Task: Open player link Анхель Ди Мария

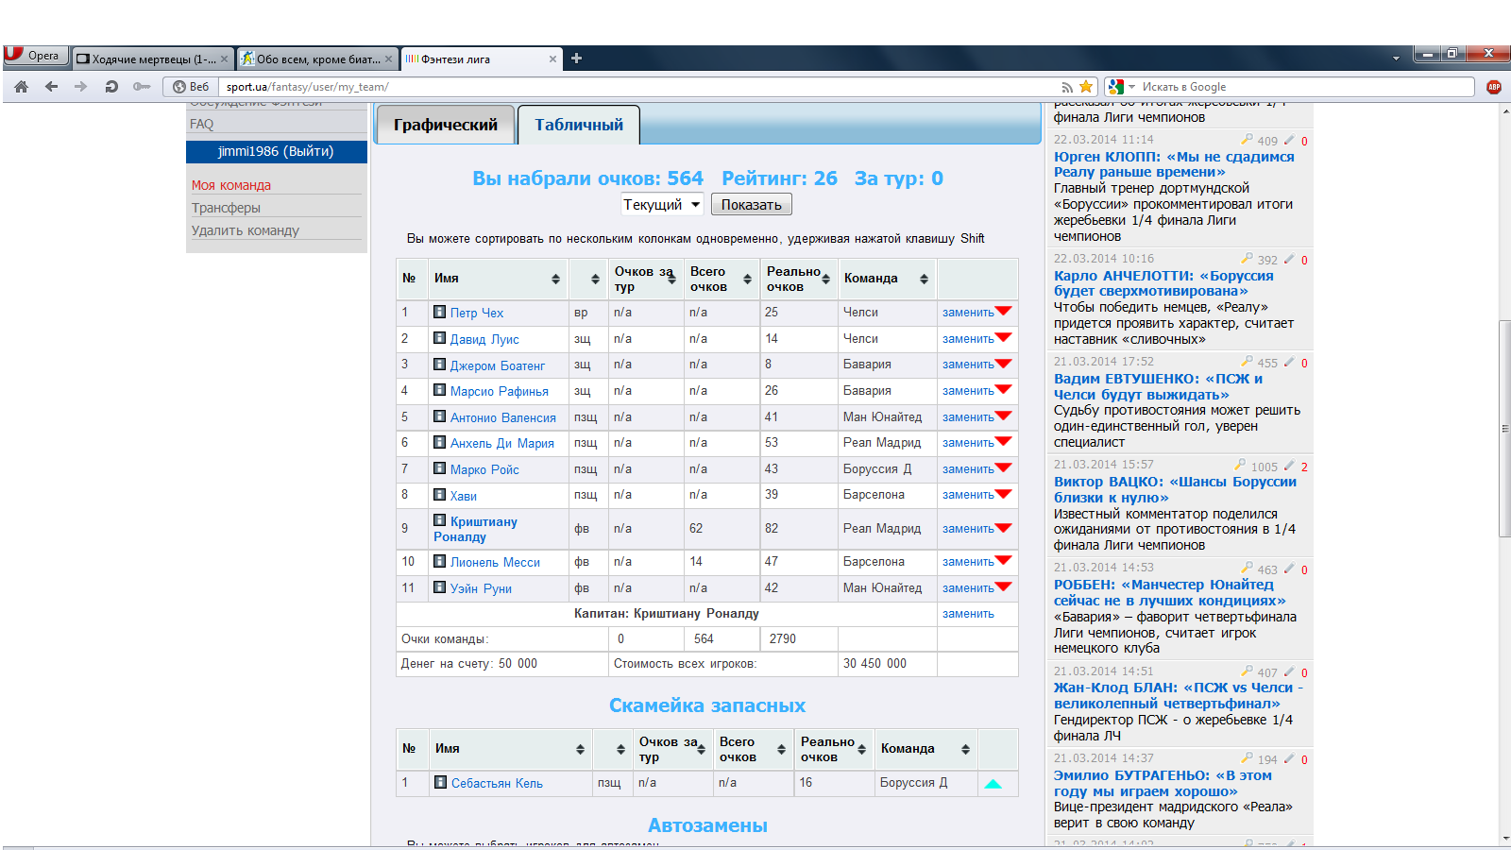Action: click(x=502, y=443)
